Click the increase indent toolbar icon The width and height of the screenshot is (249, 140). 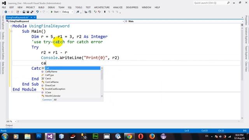click(90, 12)
